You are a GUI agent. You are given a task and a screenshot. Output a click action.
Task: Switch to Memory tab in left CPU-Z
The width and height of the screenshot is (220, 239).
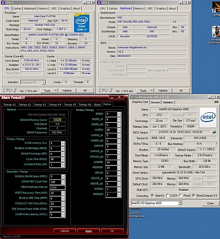tap(43, 9)
